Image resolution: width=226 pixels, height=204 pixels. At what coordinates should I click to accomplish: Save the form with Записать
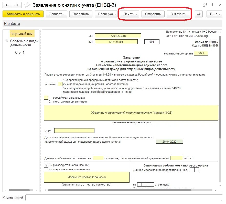pos(56,14)
